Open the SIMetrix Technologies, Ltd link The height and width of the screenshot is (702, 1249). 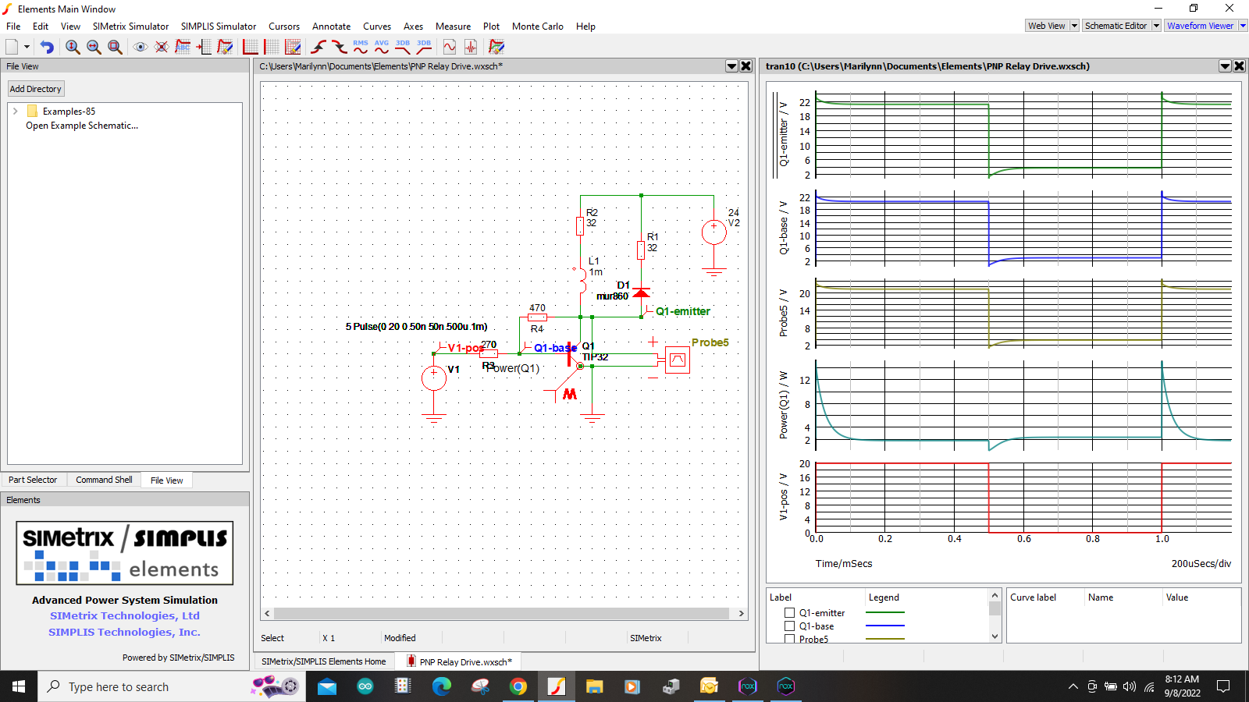coord(125,615)
